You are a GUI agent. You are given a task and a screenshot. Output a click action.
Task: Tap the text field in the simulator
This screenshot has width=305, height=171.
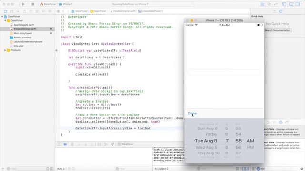[224, 72]
